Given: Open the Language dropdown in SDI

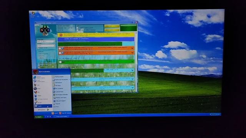Looking at the screenshot, I should [x=46, y=41].
